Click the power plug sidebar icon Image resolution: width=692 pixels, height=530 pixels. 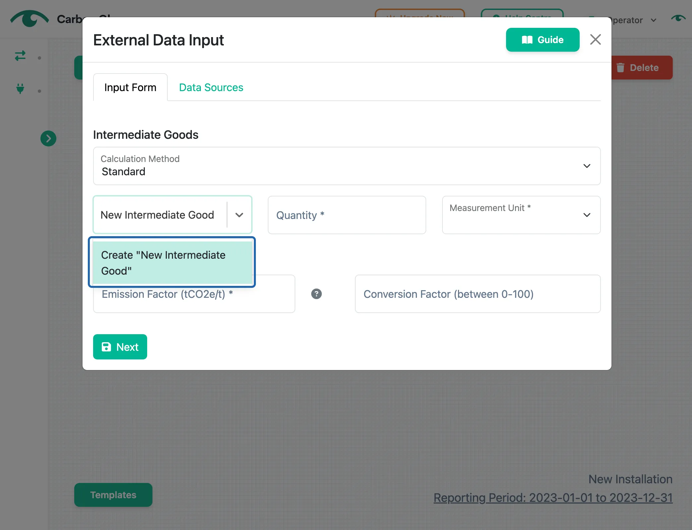pyautogui.click(x=20, y=89)
